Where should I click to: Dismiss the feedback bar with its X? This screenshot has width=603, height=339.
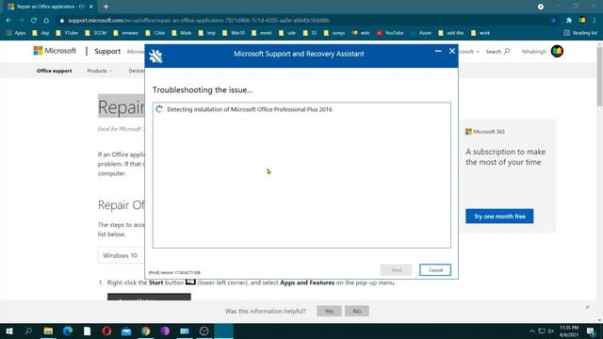(587, 307)
